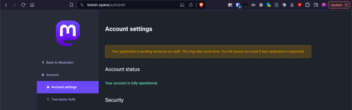Image resolution: width=352 pixels, height=110 pixels.
Task: Click the Back to Mastodon link
Action: click(x=59, y=62)
